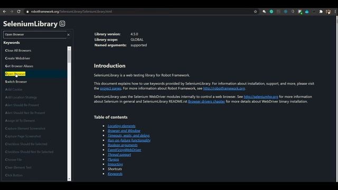Jump to Locating elements section
This screenshot has width=338, height=190.
tap(121, 126)
